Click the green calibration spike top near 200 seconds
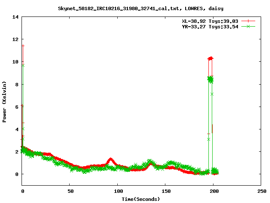The height and width of the screenshot is (203, 270). coord(211,80)
